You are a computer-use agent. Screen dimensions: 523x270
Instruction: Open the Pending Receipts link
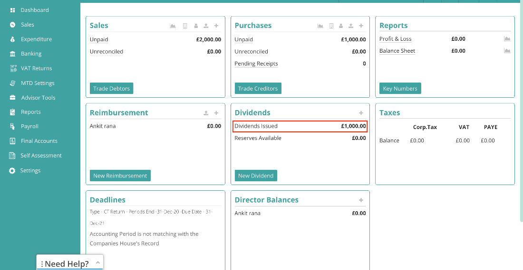(x=256, y=64)
